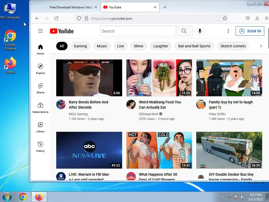Select the Gaming filter chip
Screen dimensions: 269x202
80,46
